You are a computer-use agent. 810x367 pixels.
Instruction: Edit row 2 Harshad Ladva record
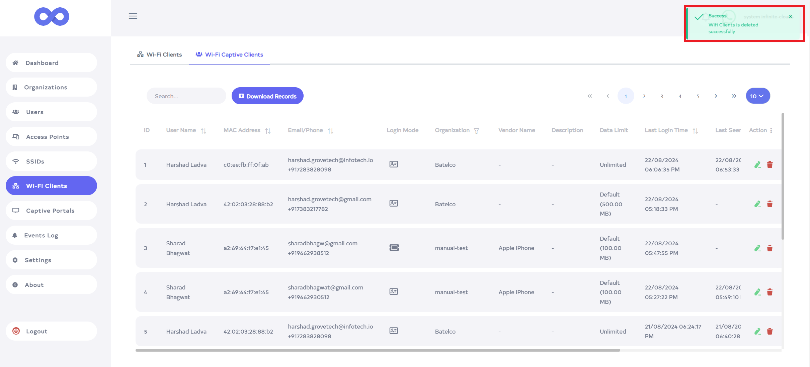click(757, 204)
